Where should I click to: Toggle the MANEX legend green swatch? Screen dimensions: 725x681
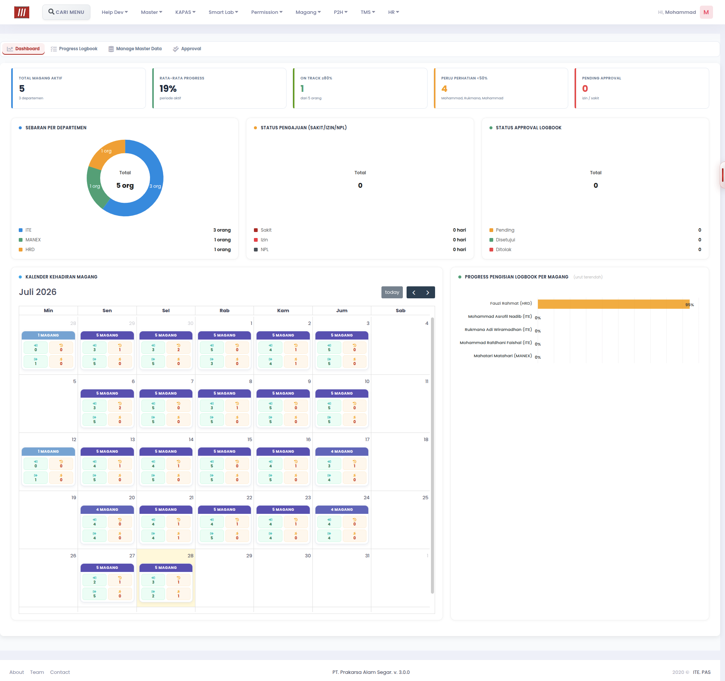(x=21, y=240)
